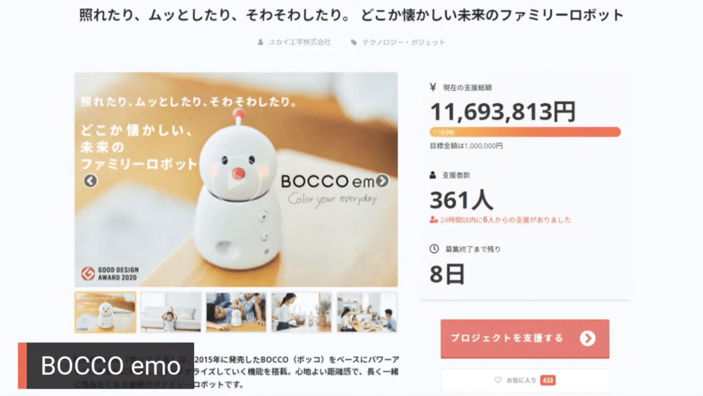This screenshot has width=703, height=396.
Task: Click the supporters icon by 支援者数
Action: click(433, 175)
